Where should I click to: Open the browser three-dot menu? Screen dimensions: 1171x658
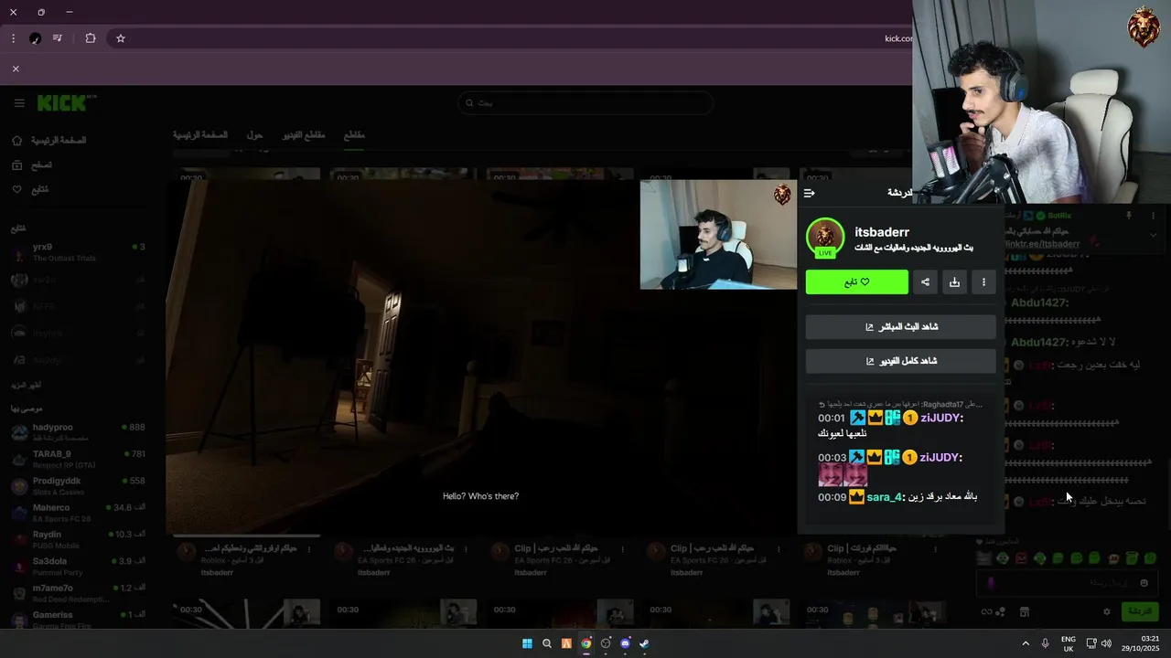click(x=13, y=38)
